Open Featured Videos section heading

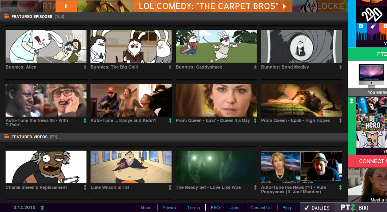pyautogui.click(x=29, y=137)
